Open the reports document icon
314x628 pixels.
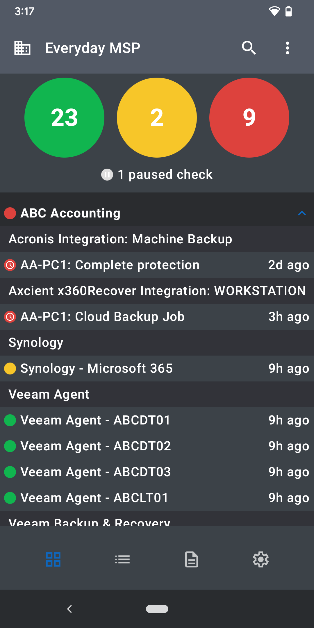point(192,559)
